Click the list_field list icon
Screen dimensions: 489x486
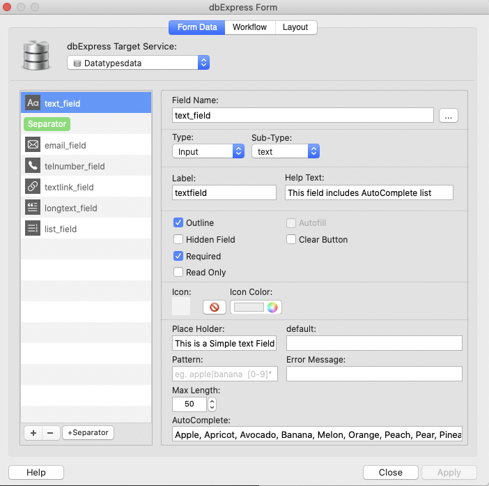click(33, 229)
